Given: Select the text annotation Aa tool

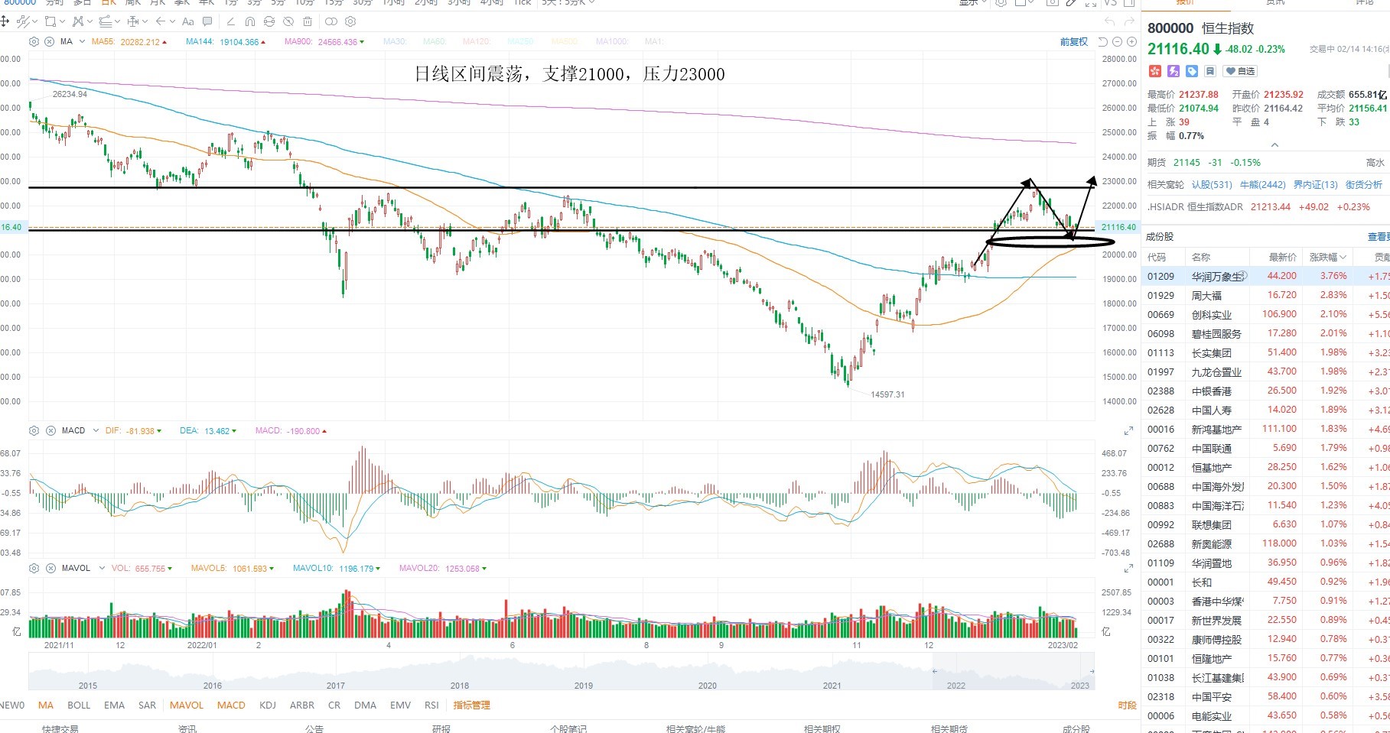Looking at the screenshot, I should pyautogui.click(x=187, y=21).
